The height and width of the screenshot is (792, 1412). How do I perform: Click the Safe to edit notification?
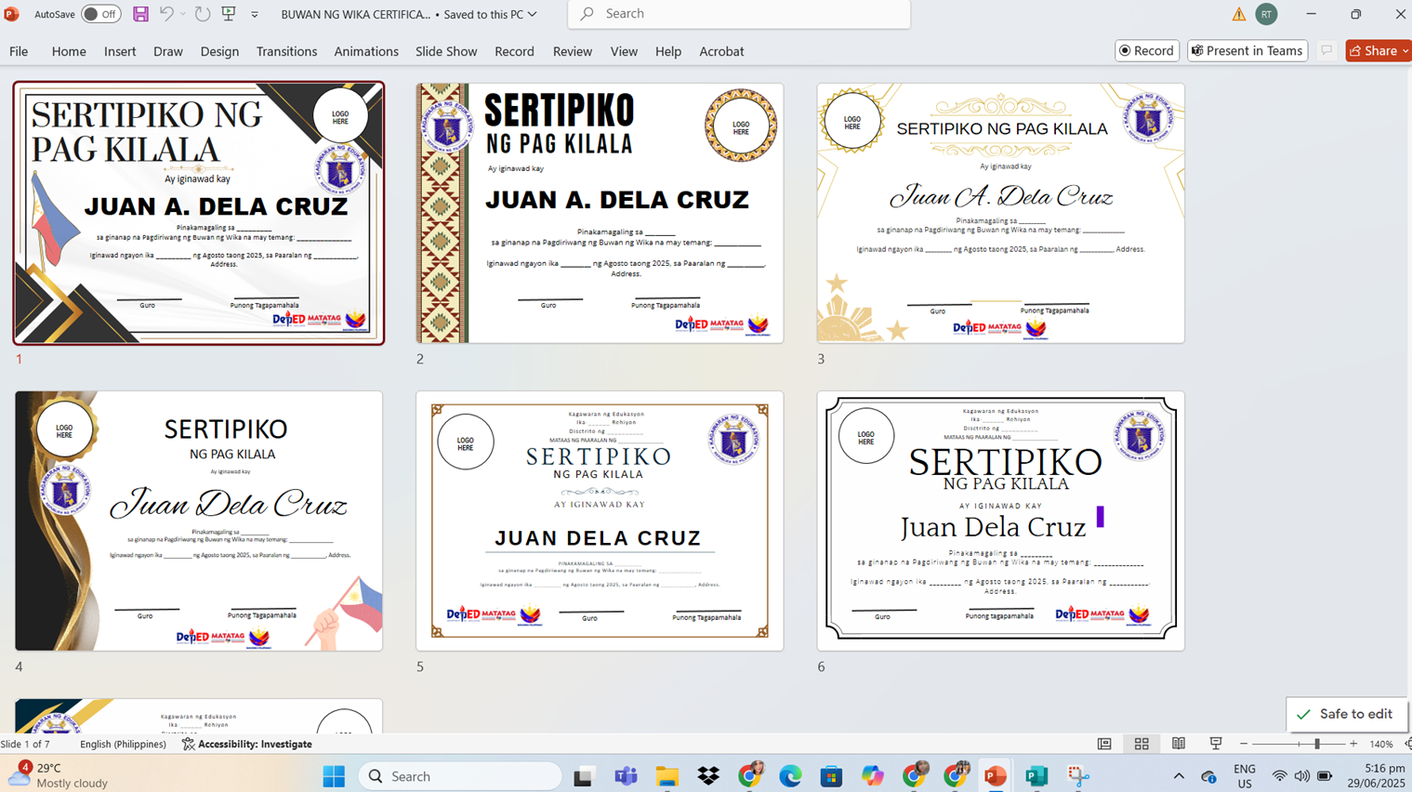click(x=1347, y=714)
